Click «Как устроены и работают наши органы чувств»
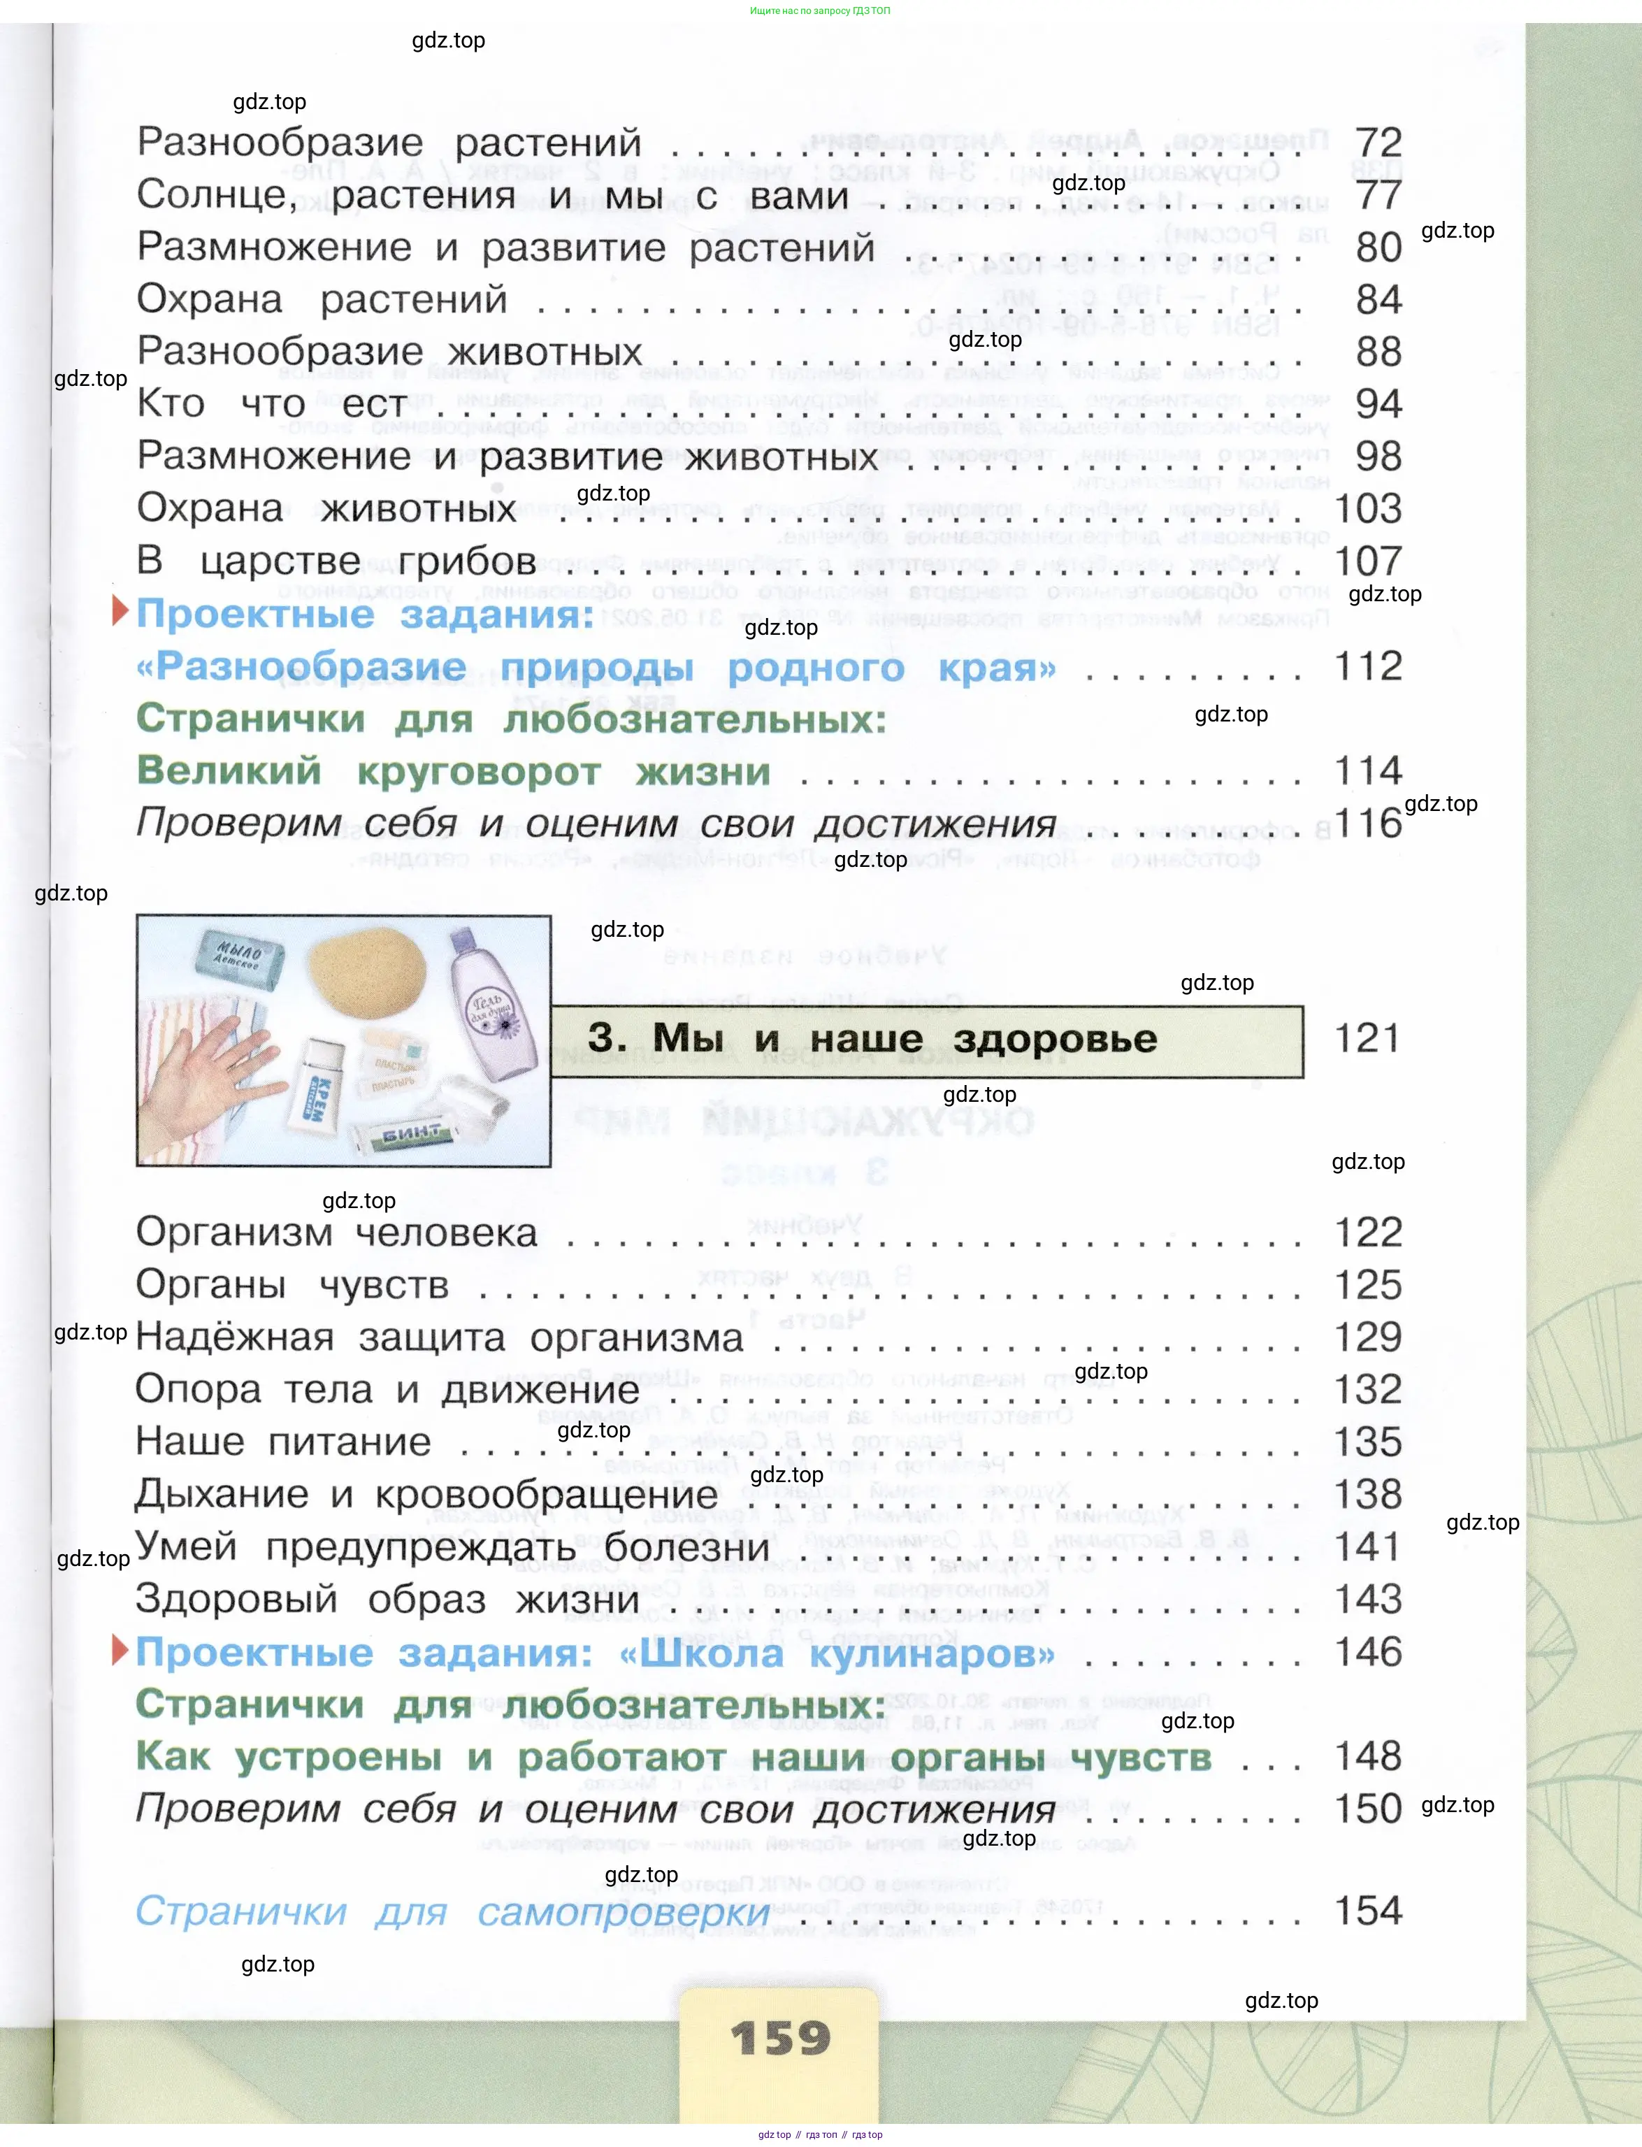Image resolution: width=1642 pixels, height=2147 pixels. (x=673, y=1756)
